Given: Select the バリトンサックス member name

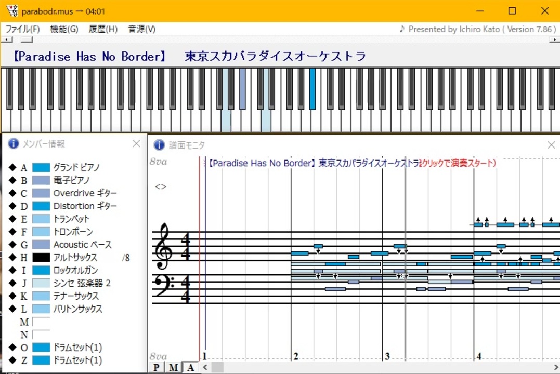Looking at the screenshot, I should coord(78,309).
